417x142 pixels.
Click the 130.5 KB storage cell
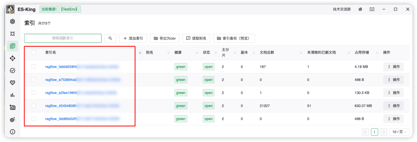(x=362, y=93)
